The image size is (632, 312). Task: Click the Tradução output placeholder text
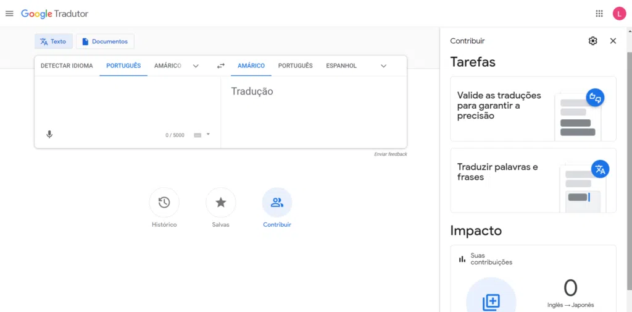(252, 91)
